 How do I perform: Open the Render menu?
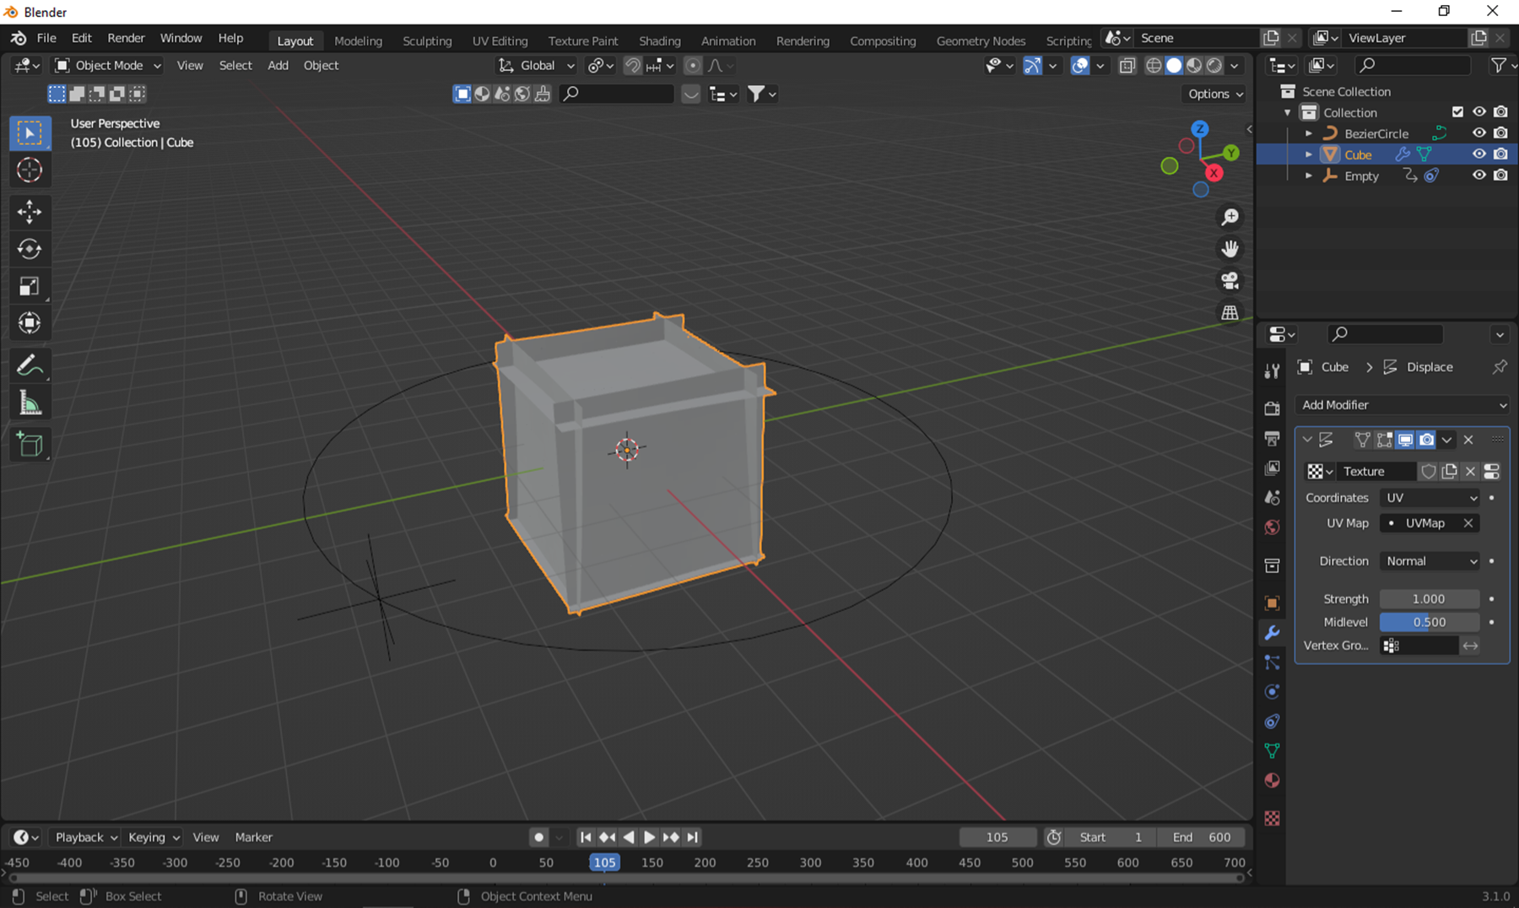point(126,39)
